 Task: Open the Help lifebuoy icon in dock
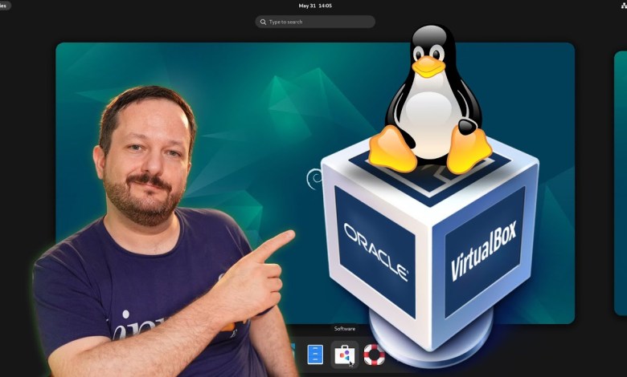pos(374,355)
